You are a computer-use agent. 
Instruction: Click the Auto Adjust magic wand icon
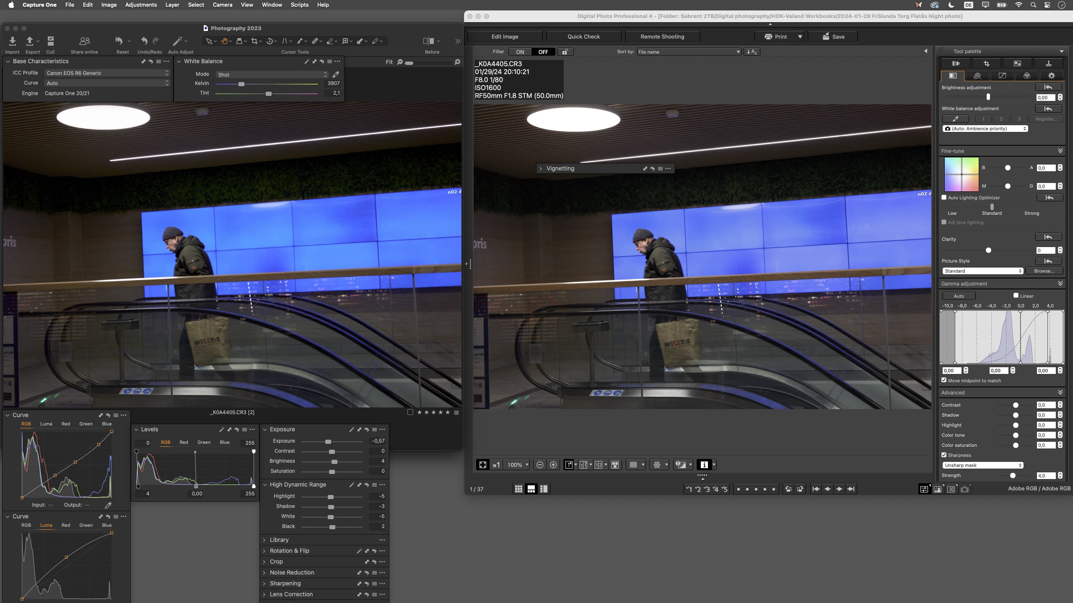point(177,41)
